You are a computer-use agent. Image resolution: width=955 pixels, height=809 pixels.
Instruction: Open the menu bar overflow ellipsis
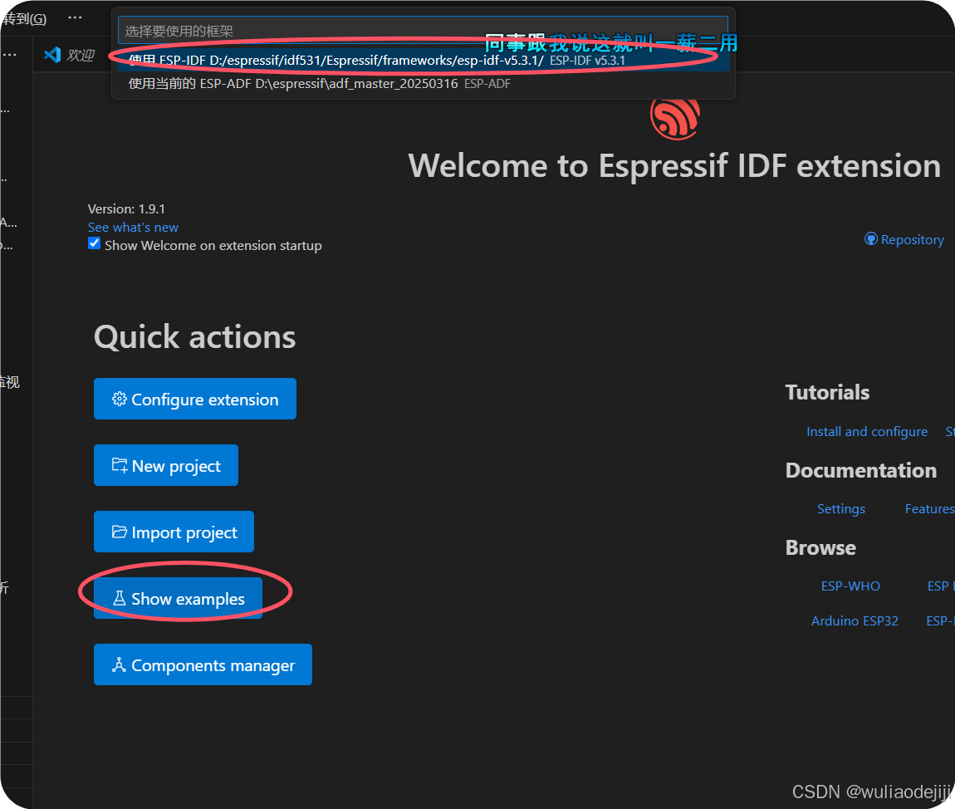(x=75, y=17)
